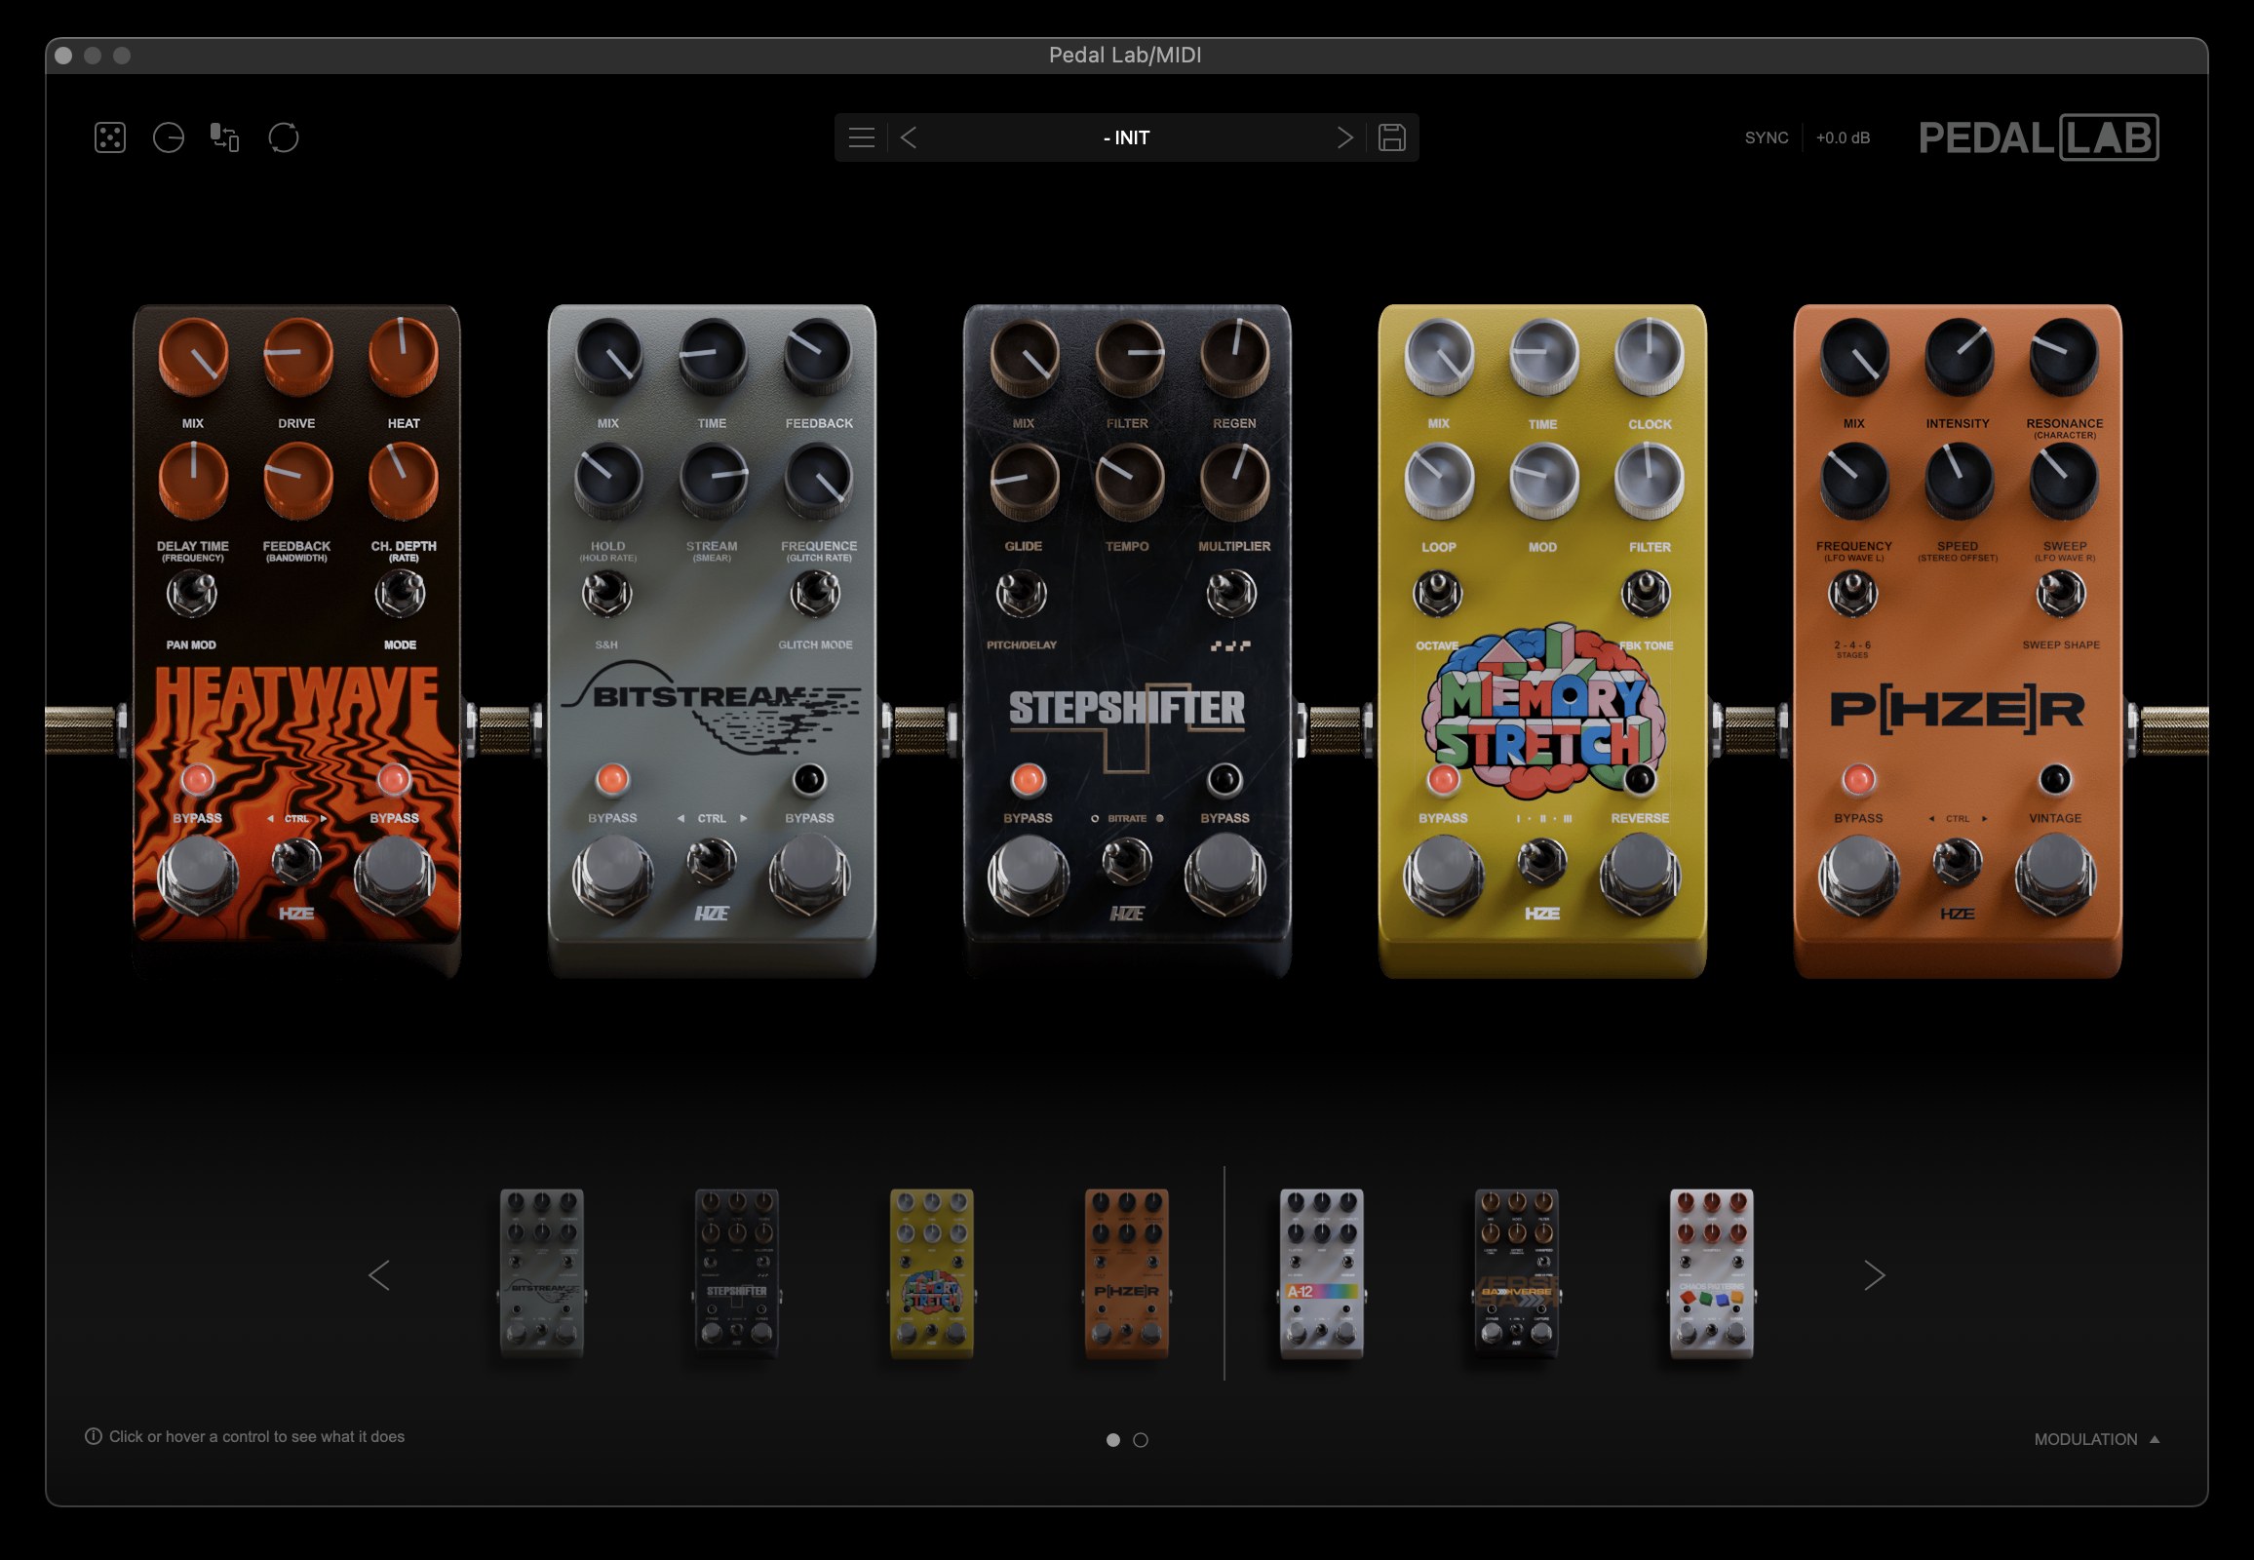The height and width of the screenshot is (1560, 2254).
Task: Open the preset list hamburger menu
Action: [x=861, y=137]
